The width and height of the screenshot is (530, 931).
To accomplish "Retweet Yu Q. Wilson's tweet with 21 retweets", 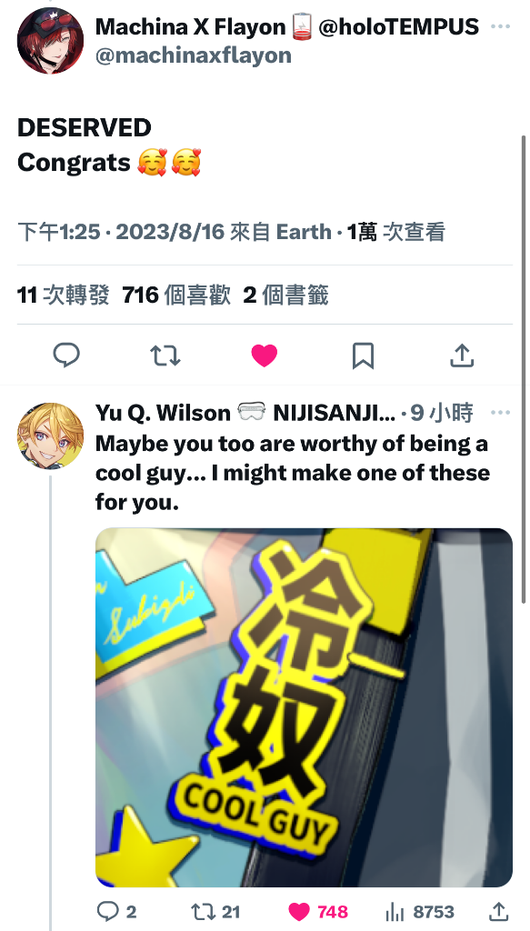I will click(x=215, y=911).
